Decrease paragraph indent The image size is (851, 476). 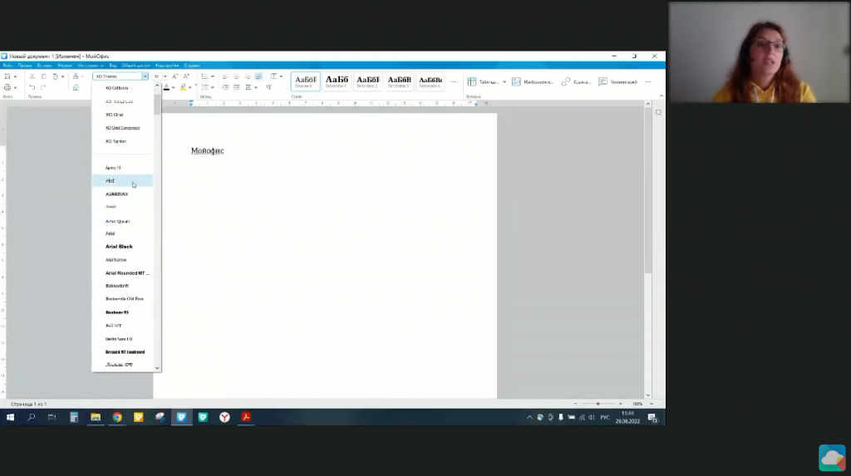click(x=225, y=87)
